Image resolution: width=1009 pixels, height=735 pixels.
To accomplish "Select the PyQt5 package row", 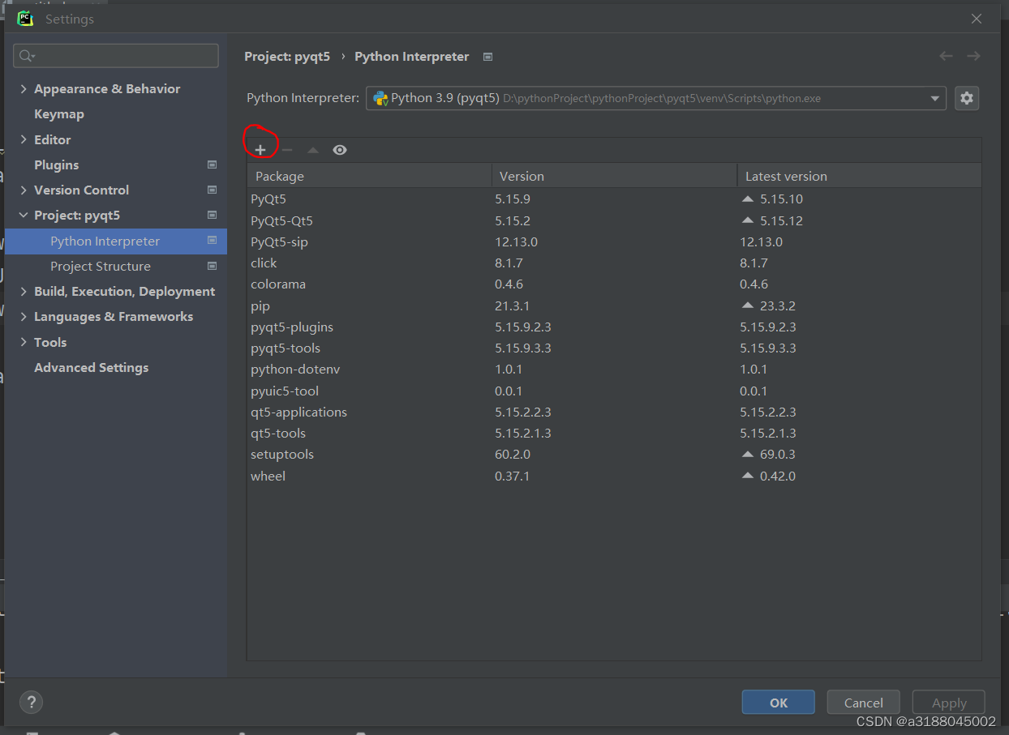I will pyautogui.click(x=614, y=199).
